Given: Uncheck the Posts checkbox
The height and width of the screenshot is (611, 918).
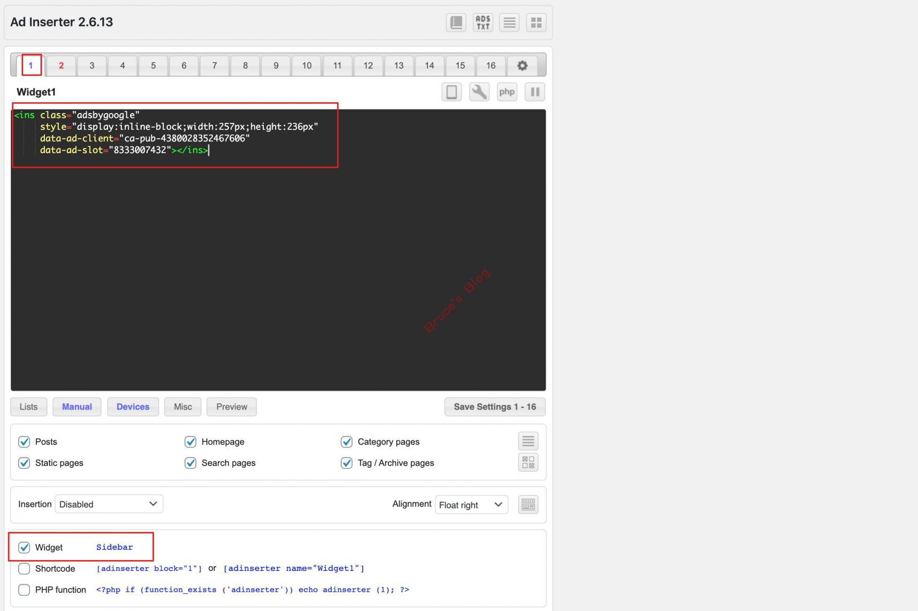Looking at the screenshot, I should [24, 442].
